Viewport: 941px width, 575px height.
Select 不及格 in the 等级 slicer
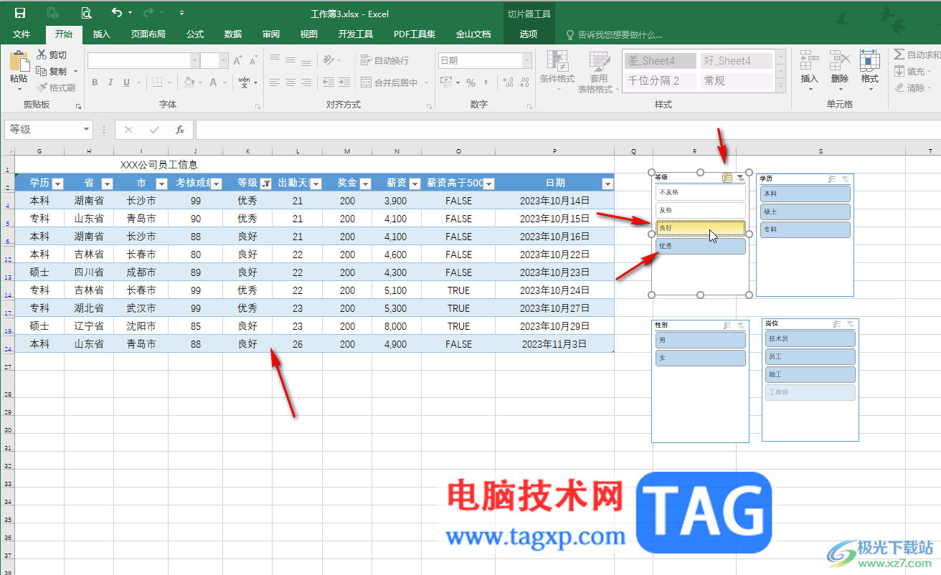click(x=701, y=192)
